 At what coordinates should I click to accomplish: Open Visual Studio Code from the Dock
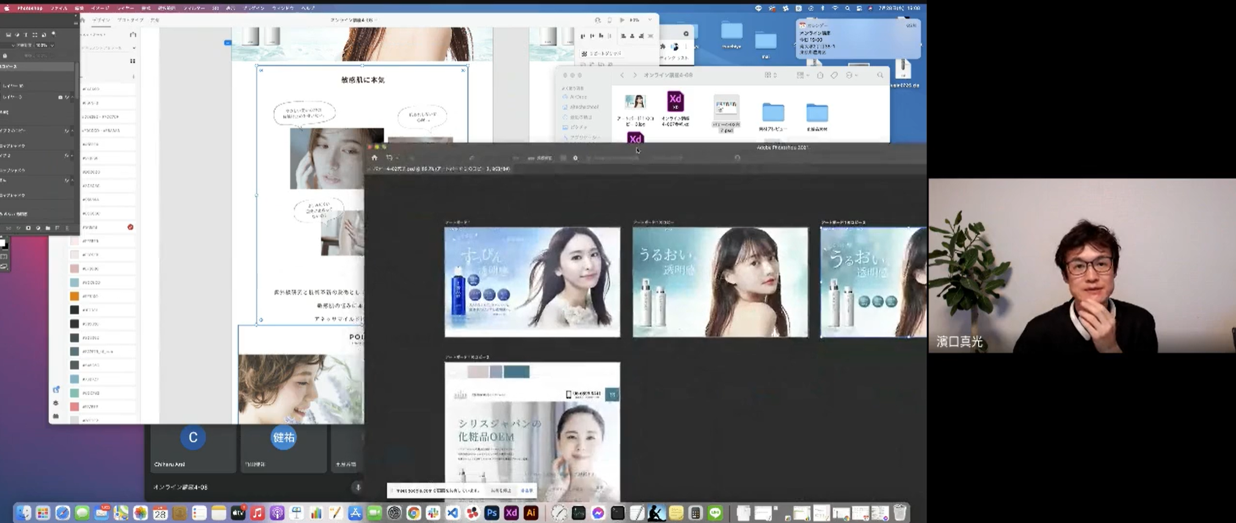453,513
